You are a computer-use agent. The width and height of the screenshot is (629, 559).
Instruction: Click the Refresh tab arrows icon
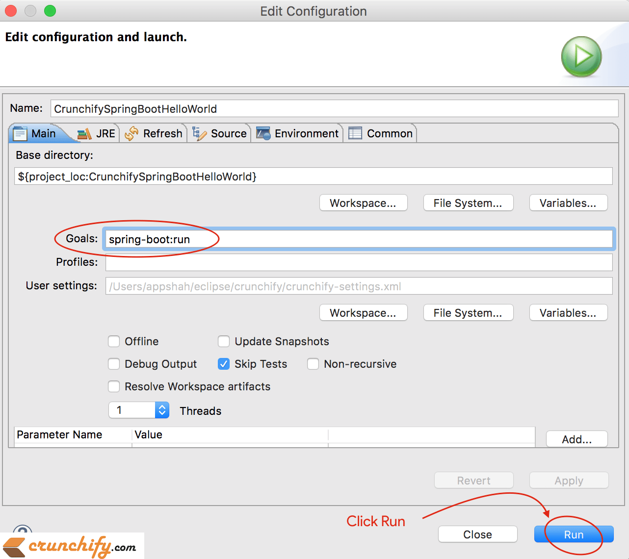131,133
